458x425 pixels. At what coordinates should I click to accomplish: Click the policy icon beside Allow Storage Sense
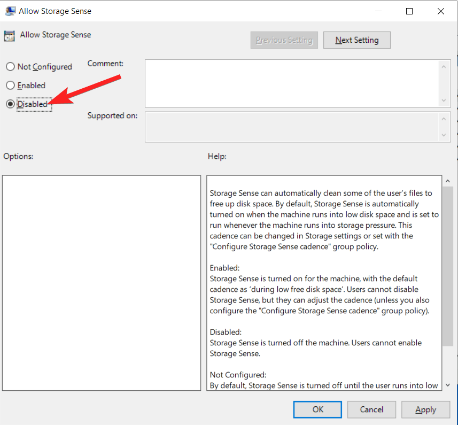[x=9, y=36]
